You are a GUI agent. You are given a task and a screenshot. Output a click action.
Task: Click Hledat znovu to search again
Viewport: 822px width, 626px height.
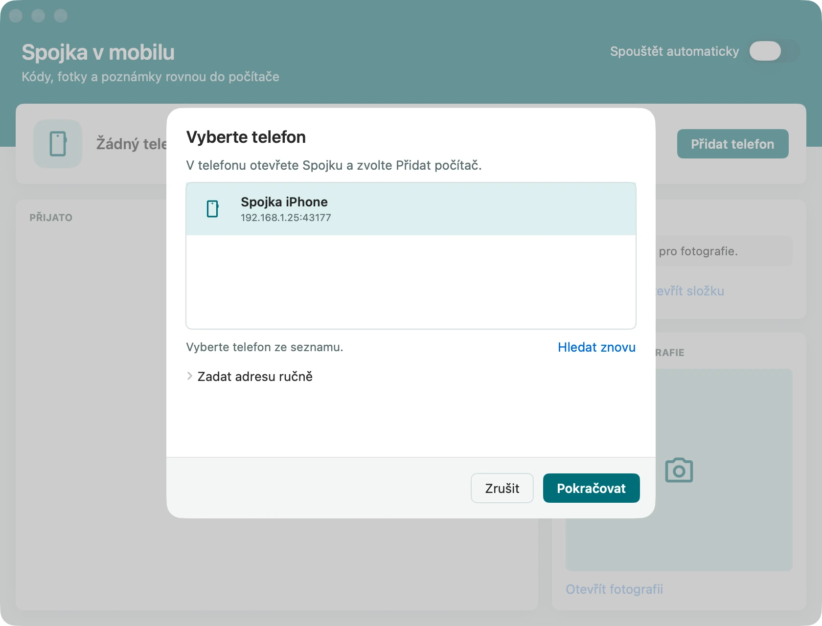tap(596, 347)
